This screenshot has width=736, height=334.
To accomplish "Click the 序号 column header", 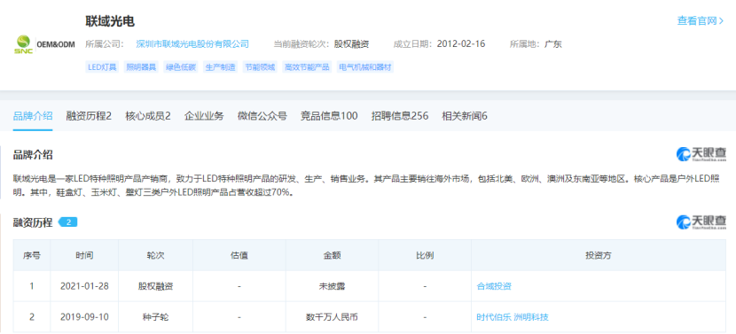I will tap(31, 256).
